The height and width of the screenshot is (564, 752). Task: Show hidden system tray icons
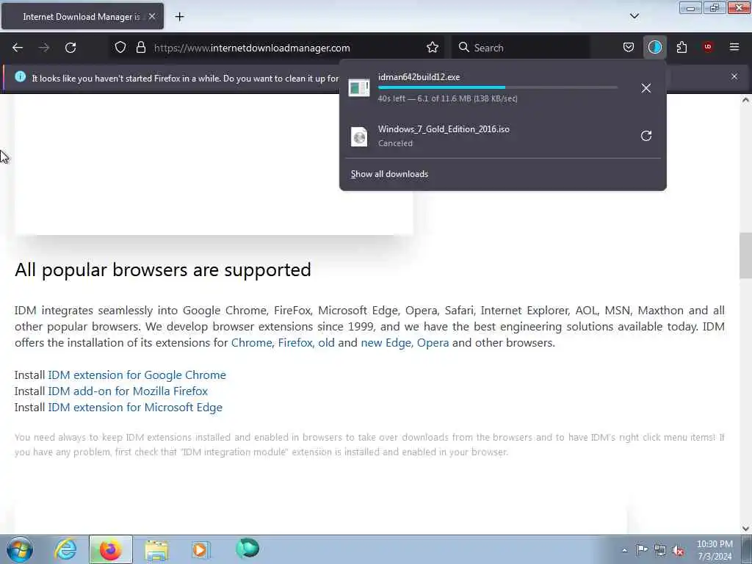624,550
